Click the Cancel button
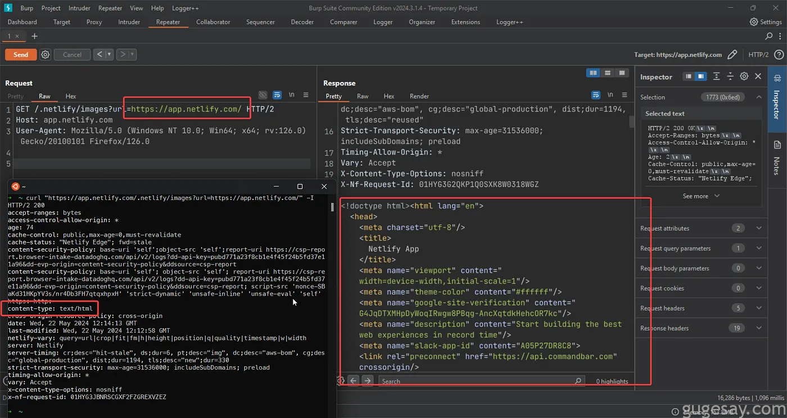Screen dimensions: 787x418 [x=72, y=54]
